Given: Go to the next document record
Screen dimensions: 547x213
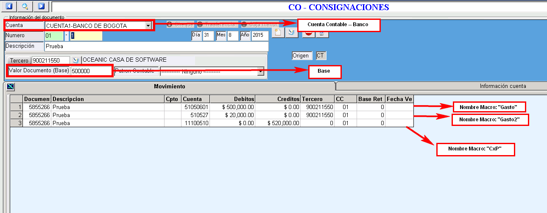Looking at the screenshot, I should 41,6.
